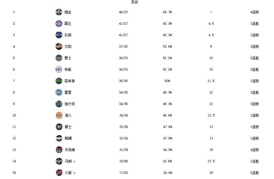Click the Spurs SAS team logo

[x=59, y=161]
